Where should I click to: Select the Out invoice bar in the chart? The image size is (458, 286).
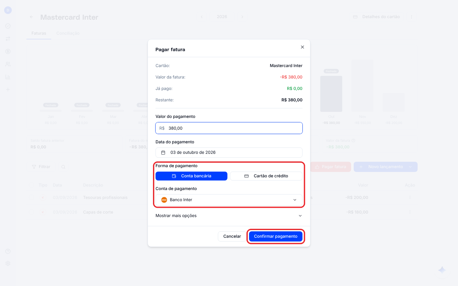pos(331,94)
